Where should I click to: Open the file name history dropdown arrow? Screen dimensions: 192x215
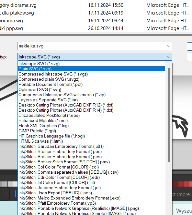pyautogui.click(x=169, y=46)
